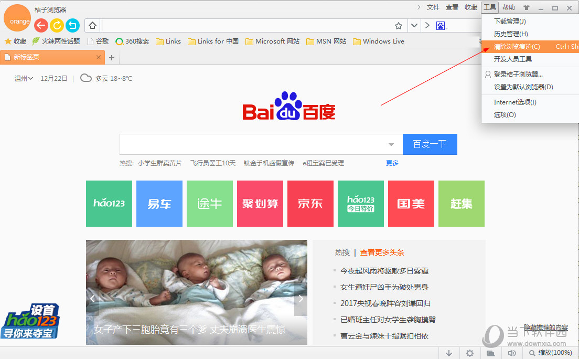Click the zoom magnifier icon in bottom bar
The image size is (579, 359).
pyautogui.click(x=532, y=353)
